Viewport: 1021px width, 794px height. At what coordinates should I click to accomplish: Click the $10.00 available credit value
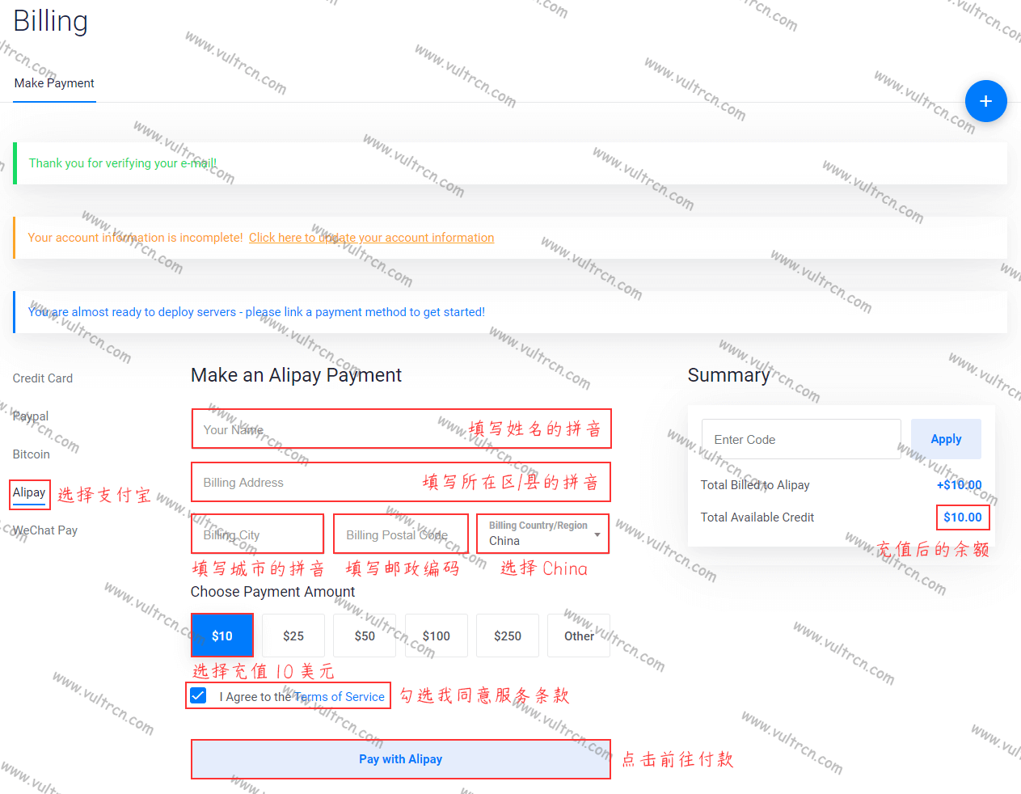coord(963,517)
